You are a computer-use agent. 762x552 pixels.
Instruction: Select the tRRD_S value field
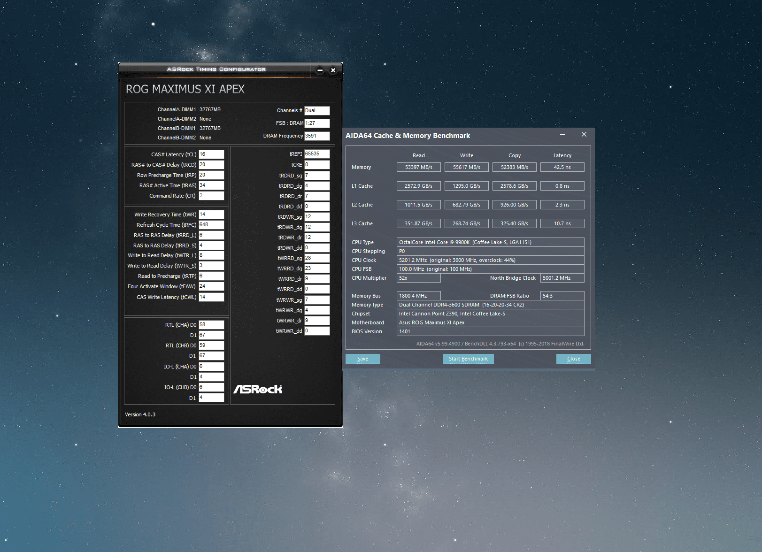[x=211, y=245]
